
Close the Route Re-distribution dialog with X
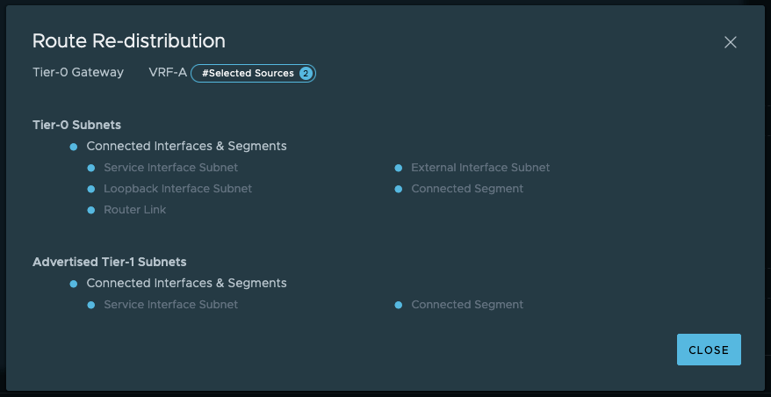point(730,42)
